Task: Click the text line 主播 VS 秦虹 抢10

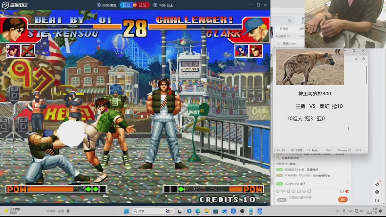Action: click(319, 106)
